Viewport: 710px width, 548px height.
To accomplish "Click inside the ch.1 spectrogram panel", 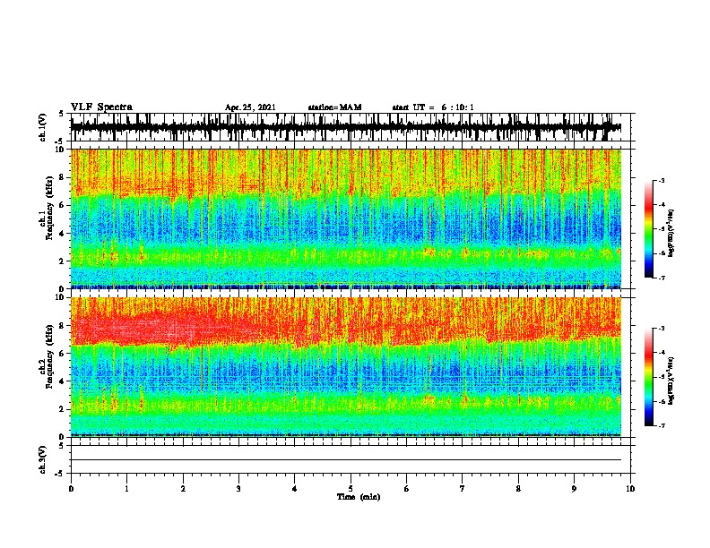I will click(346, 218).
